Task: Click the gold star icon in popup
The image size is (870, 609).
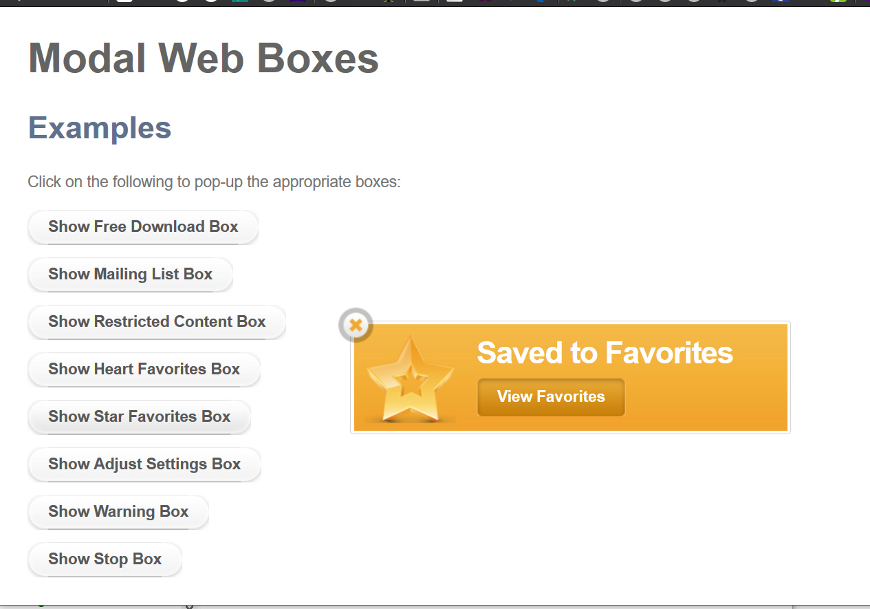Action: (410, 378)
